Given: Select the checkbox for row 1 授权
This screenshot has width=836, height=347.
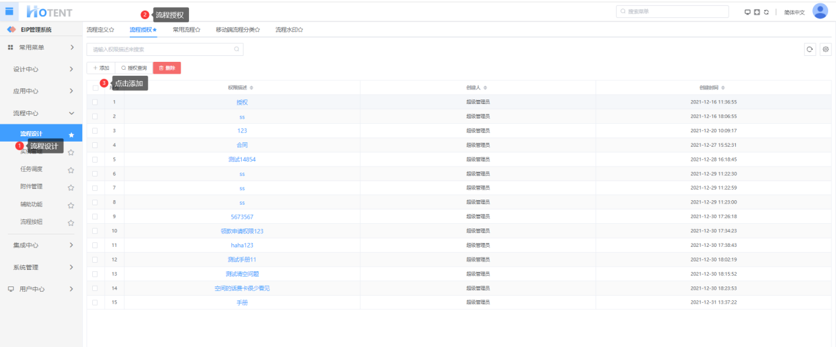Looking at the screenshot, I should tap(96, 102).
